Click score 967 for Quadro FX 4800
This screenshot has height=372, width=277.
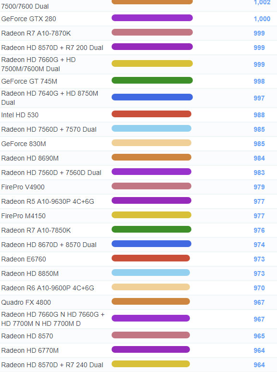(259, 302)
